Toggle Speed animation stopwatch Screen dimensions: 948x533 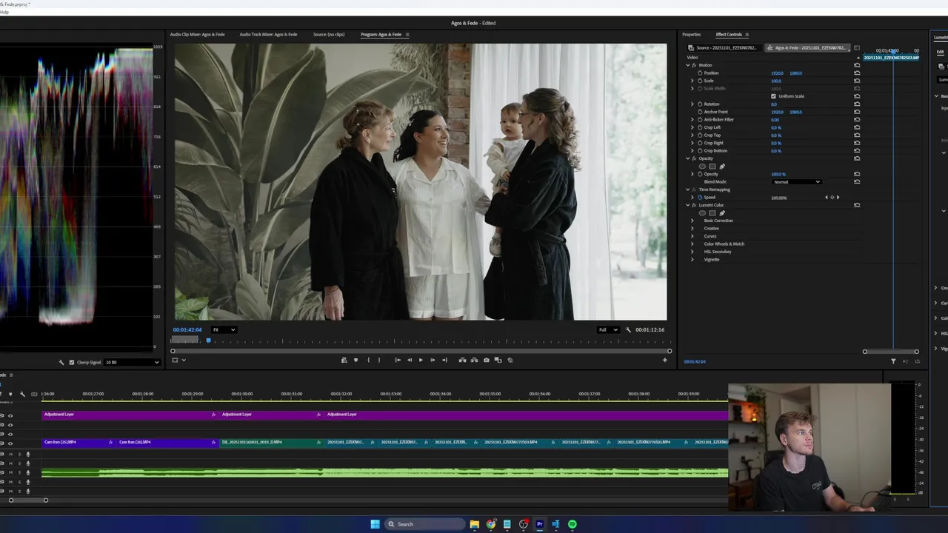tap(700, 198)
